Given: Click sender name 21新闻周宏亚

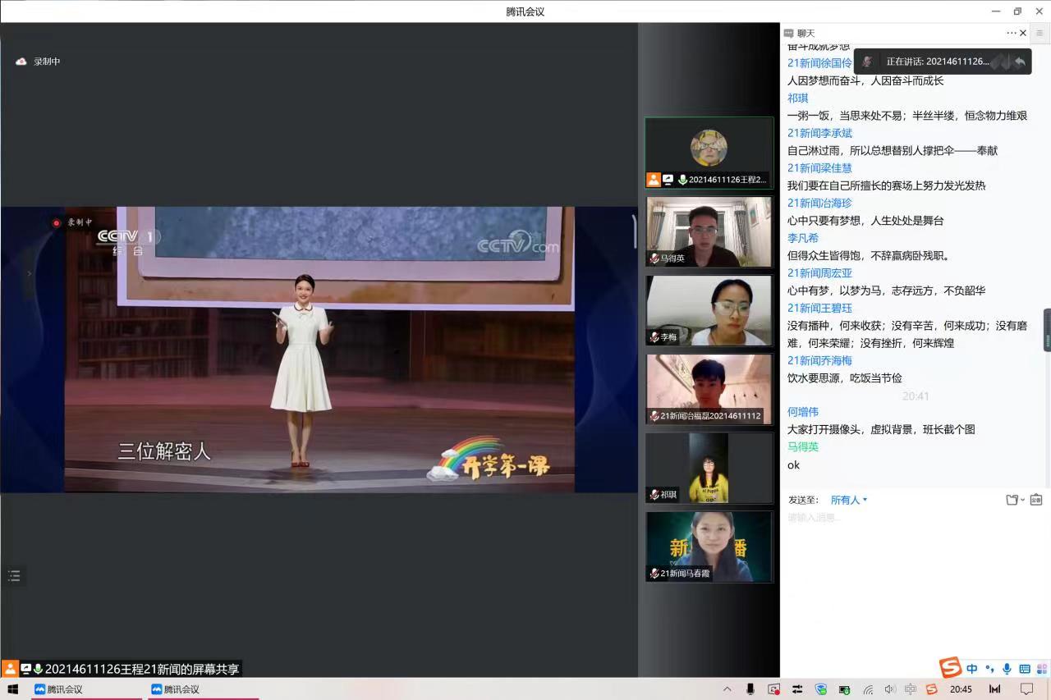Looking at the screenshot, I should (819, 273).
